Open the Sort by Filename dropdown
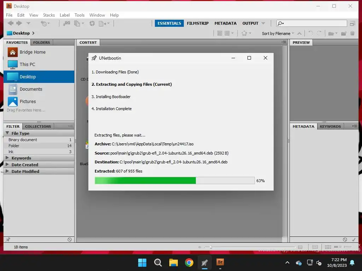Screen dimensions: 362x271 click(x=278, y=34)
